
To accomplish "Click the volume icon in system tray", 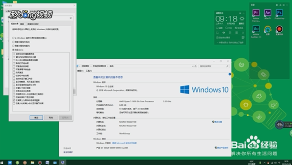I will [275, 163].
